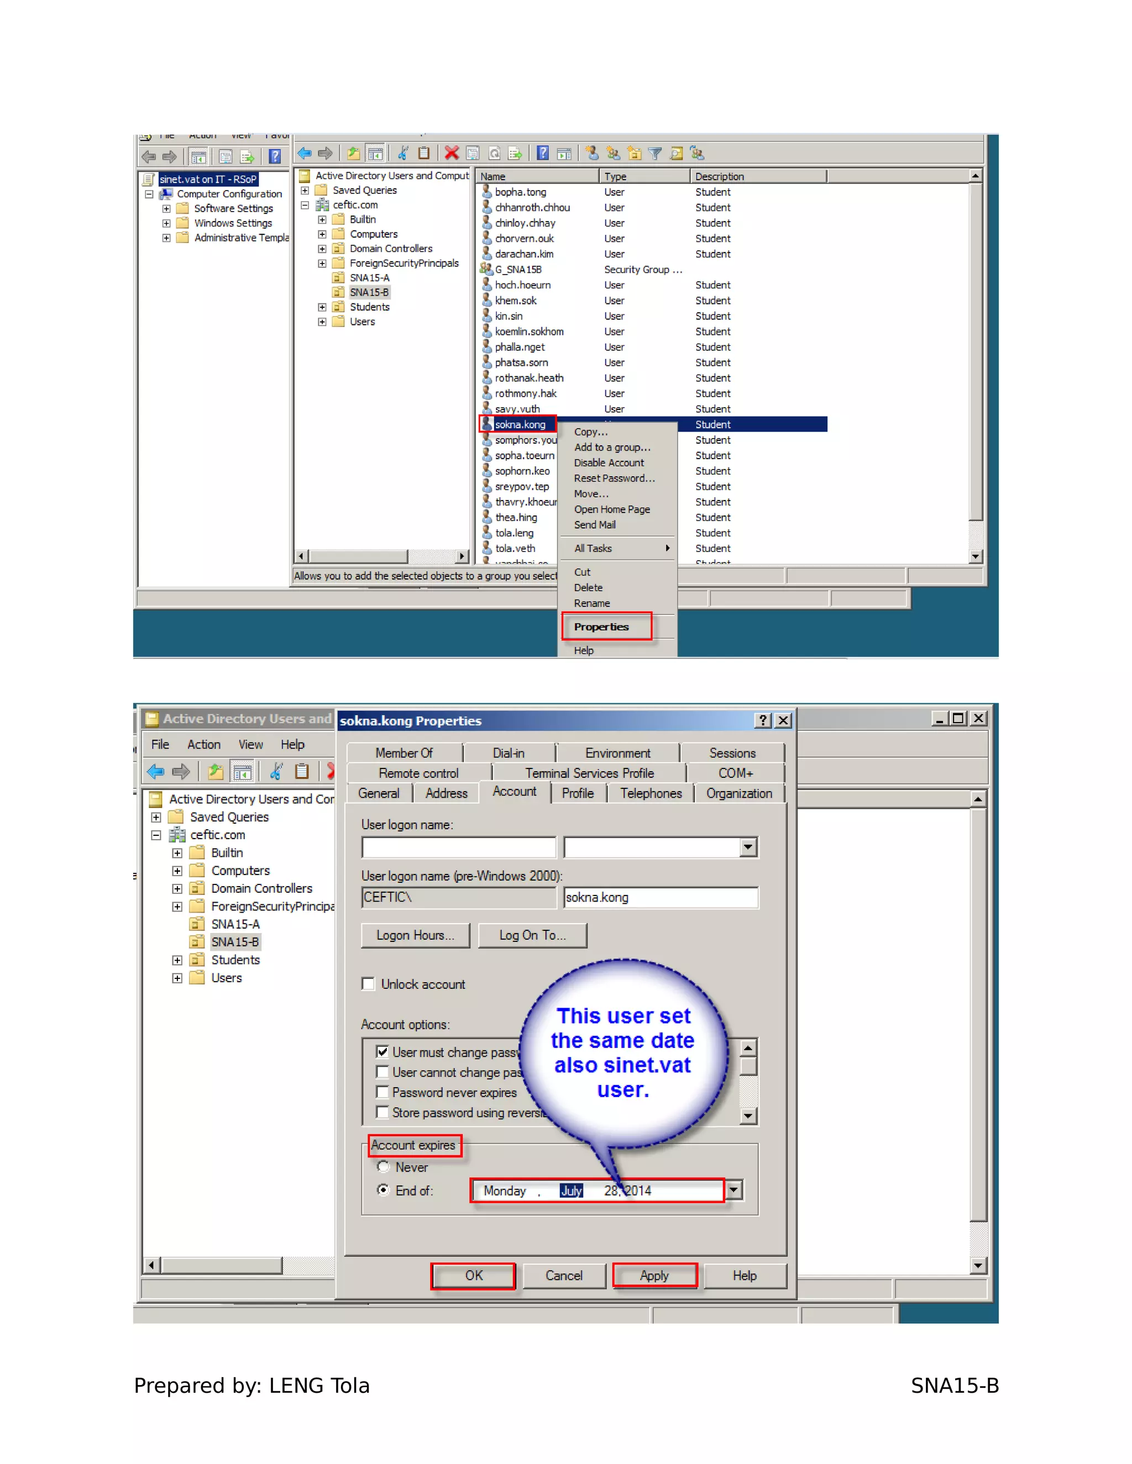The height and width of the screenshot is (1464, 1132).
Task: Open the logon name domain suffix dropdown
Action: coord(748,847)
